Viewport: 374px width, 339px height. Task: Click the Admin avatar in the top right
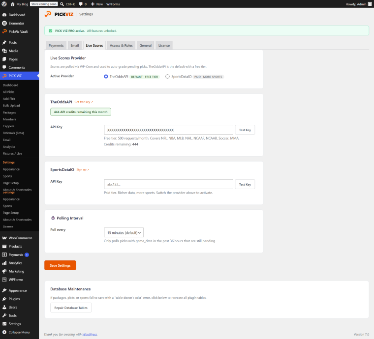(x=370, y=4)
